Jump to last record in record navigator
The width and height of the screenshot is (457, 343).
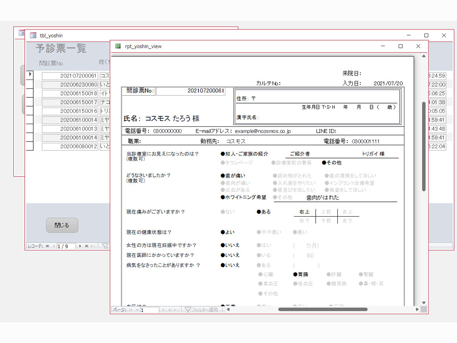tap(87, 246)
